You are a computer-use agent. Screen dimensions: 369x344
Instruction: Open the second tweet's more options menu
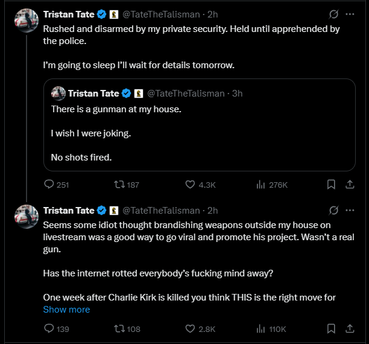(350, 211)
